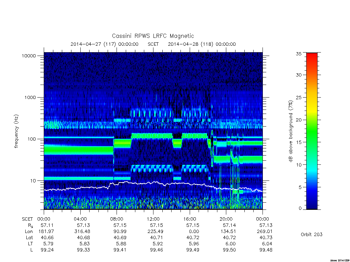Click the 'LT' row label
The width and height of the screenshot is (350, 262).
click(x=30, y=244)
